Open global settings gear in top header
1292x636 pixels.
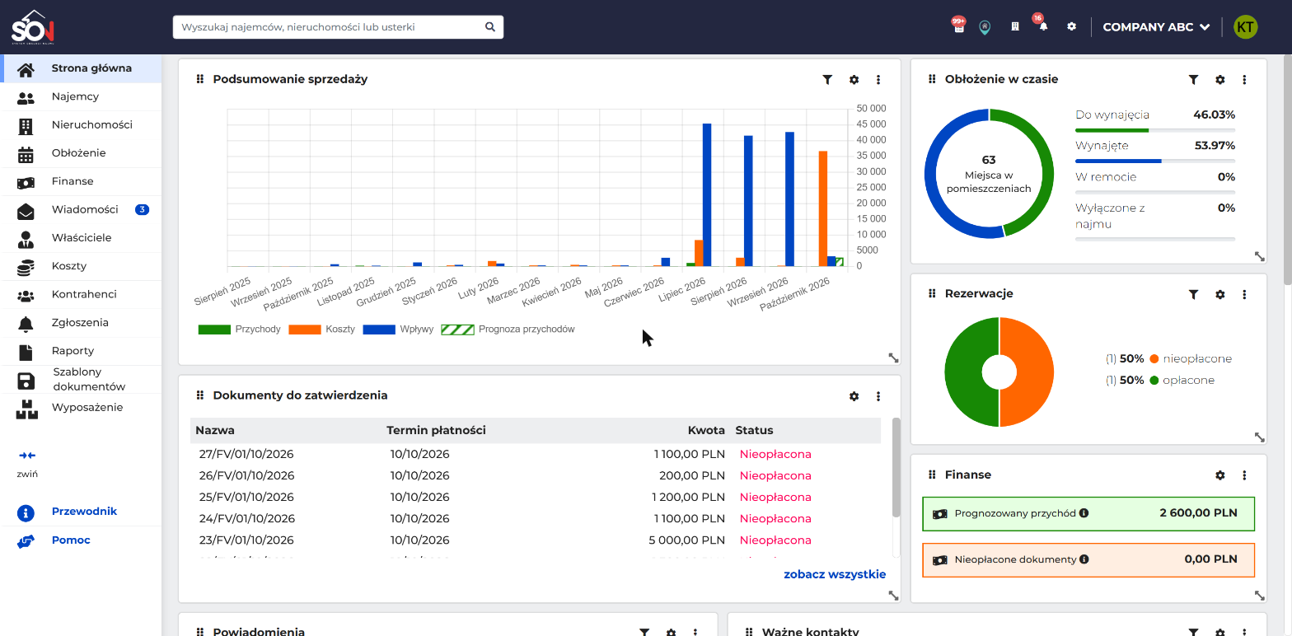[x=1071, y=26]
